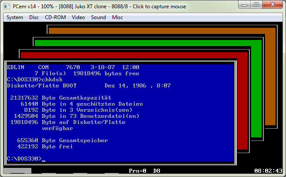Click the EDLIN COM file listing row
This screenshot has width=286, height=177.
[73, 67]
